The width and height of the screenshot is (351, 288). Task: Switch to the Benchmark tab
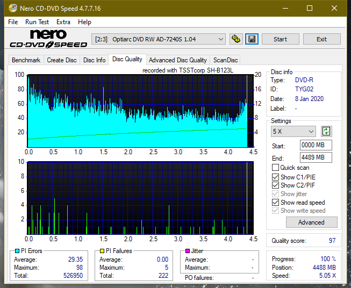26,60
